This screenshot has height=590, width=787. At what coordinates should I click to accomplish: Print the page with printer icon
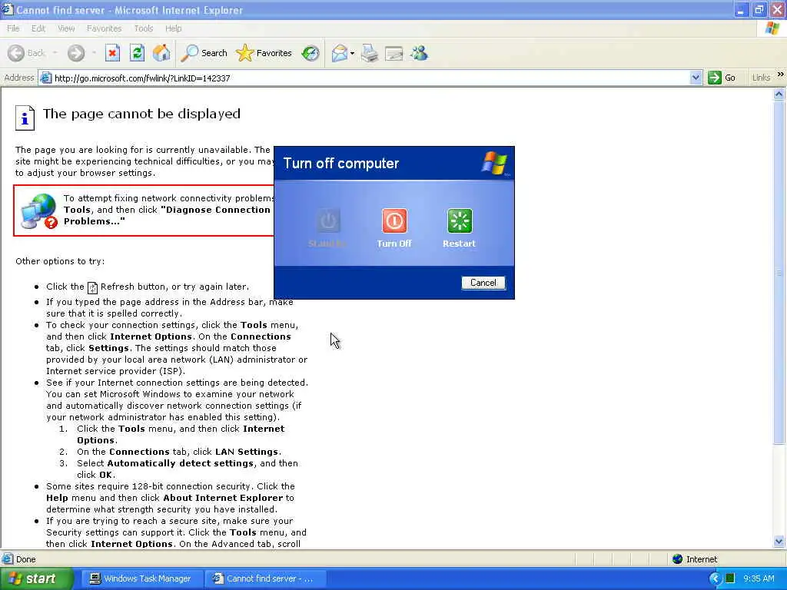pos(370,53)
